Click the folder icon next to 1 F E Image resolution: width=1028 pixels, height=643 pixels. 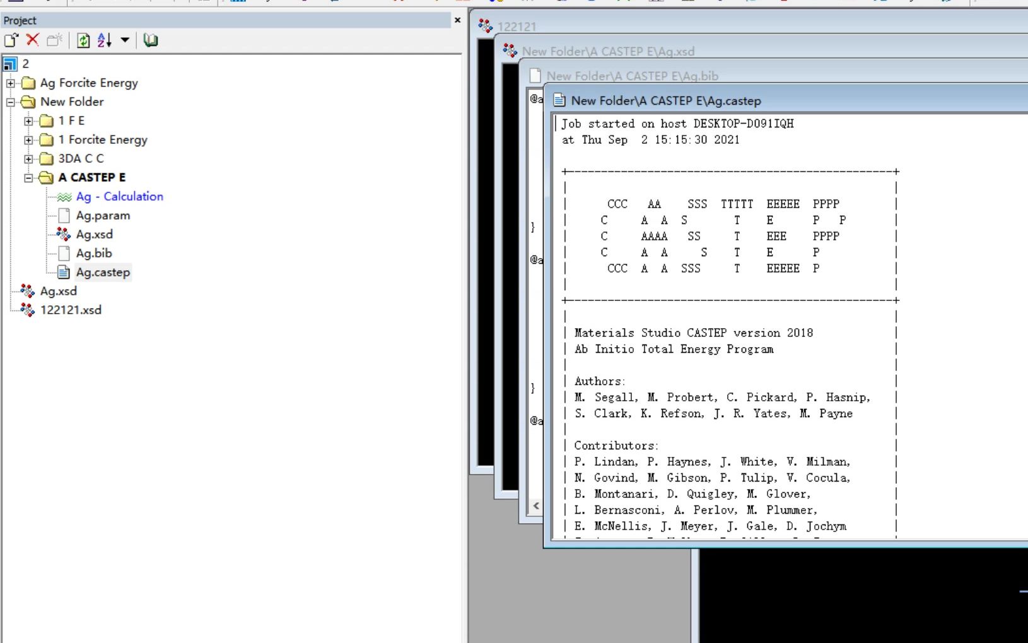(47, 121)
